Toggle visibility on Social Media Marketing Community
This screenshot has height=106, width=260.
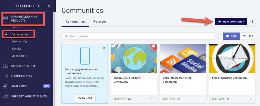pos(179,99)
